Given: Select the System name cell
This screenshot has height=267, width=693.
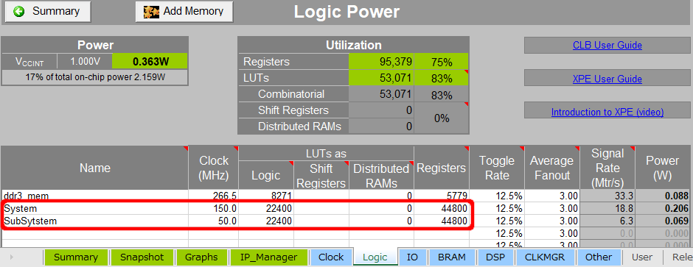Looking at the screenshot, I should click(x=95, y=208).
